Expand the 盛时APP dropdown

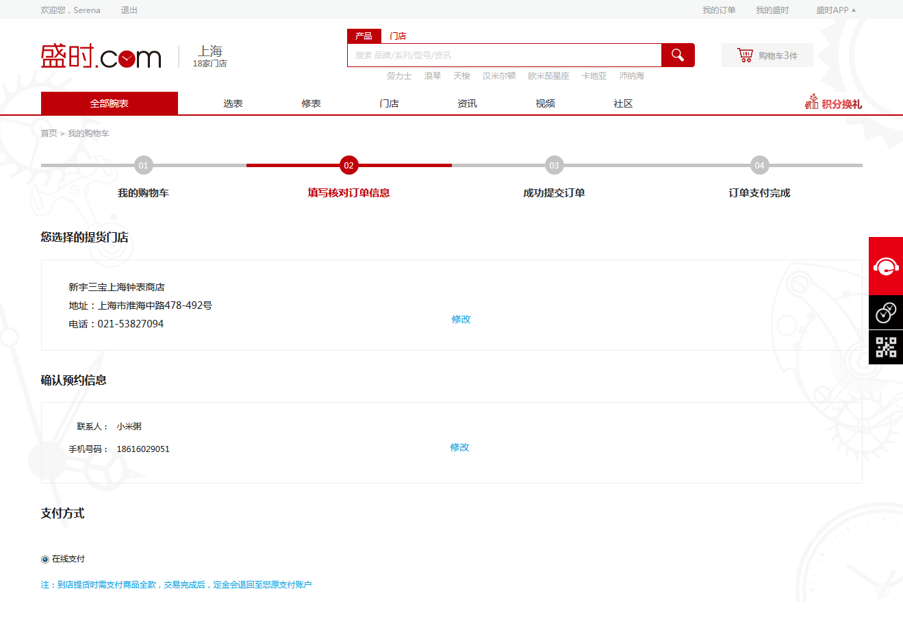(x=835, y=10)
